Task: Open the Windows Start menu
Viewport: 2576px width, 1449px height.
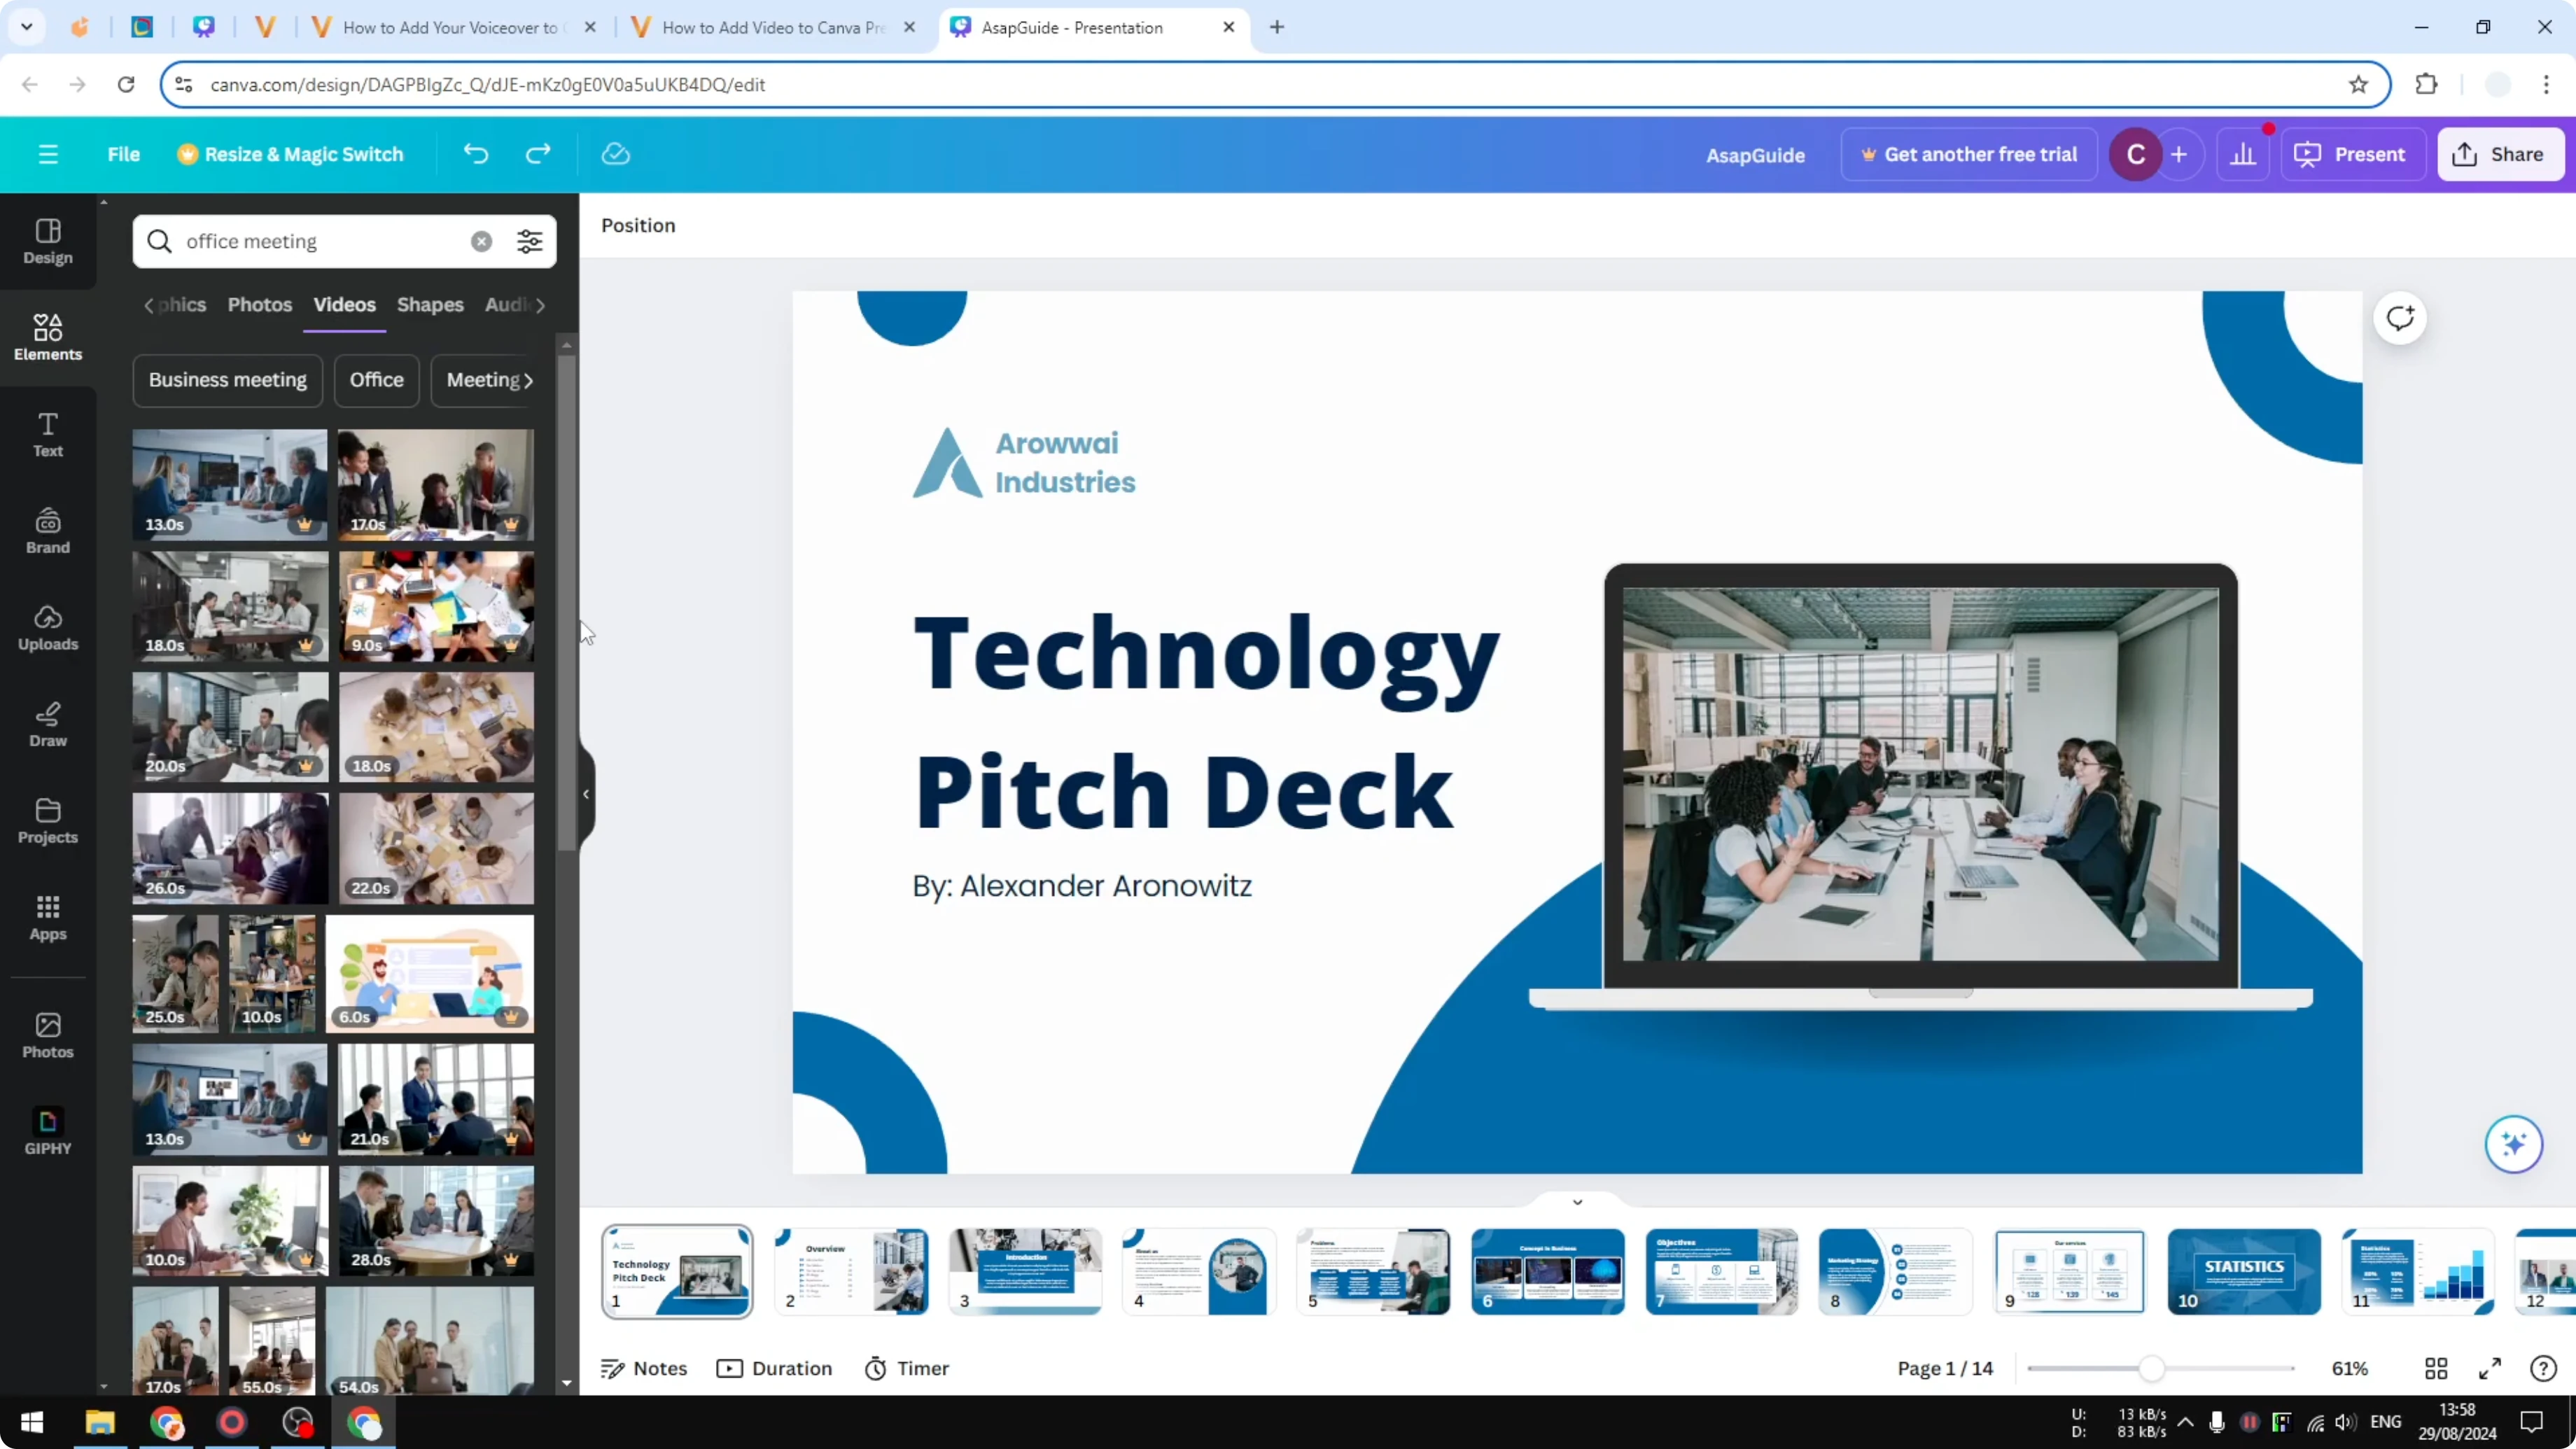Action: coord(31,1422)
